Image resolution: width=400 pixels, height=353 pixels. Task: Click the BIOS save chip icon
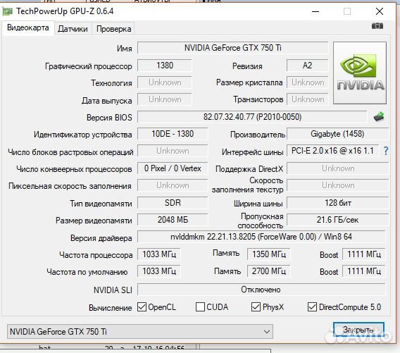tap(379, 117)
